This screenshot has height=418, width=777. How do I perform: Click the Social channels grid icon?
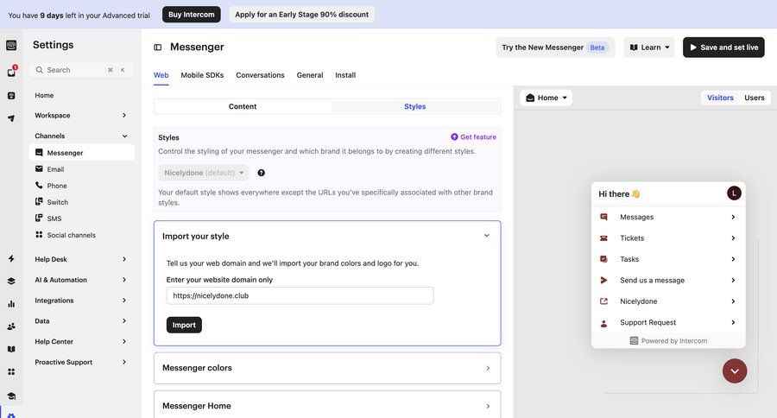pyautogui.click(x=39, y=235)
